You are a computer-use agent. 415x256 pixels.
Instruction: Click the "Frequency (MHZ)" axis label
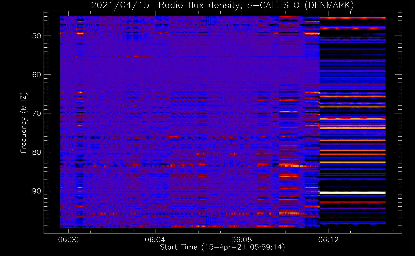coord(24,123)
